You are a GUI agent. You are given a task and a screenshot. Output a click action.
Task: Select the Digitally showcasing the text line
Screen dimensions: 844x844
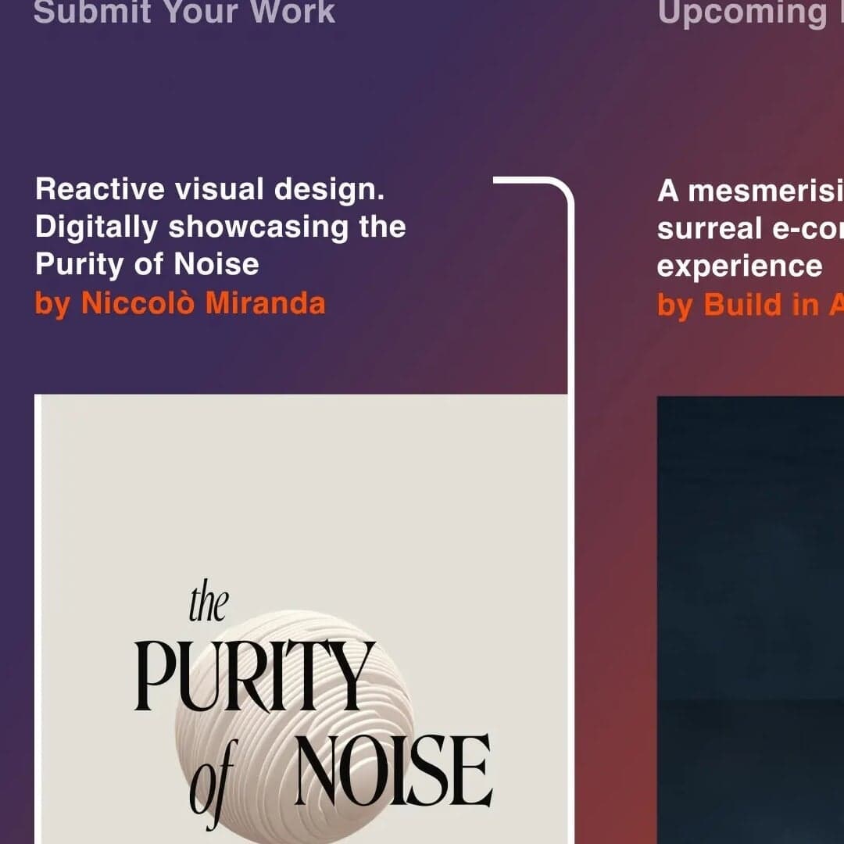tap(221, 226)
